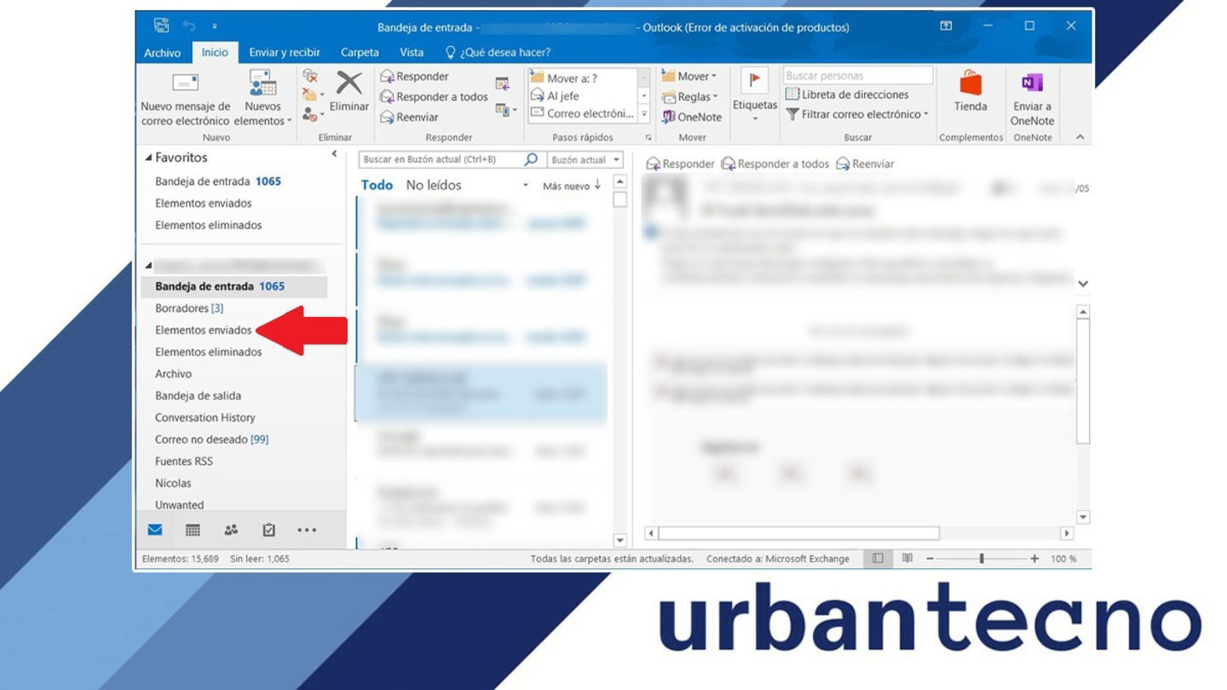Select the Mover a: ? quick step

pyautogui.click(x=582, y=78)
